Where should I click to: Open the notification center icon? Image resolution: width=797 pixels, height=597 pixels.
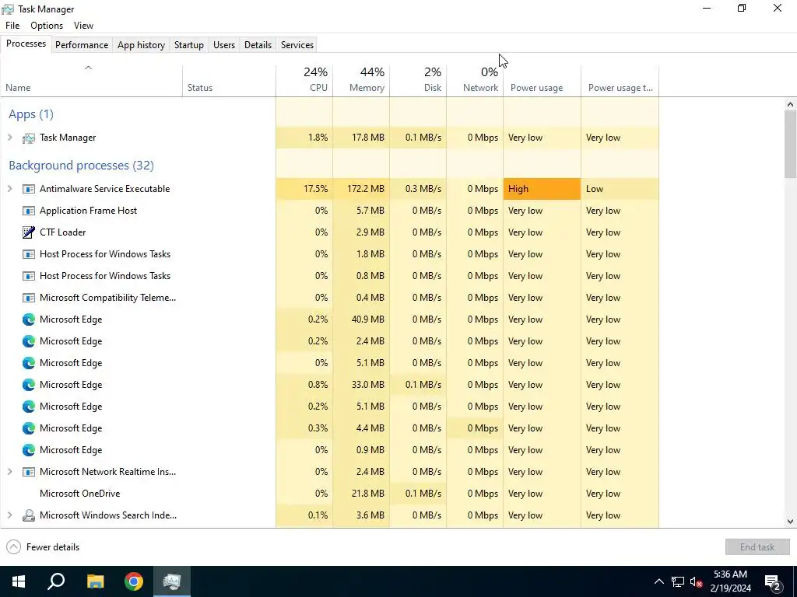(773, 581)
